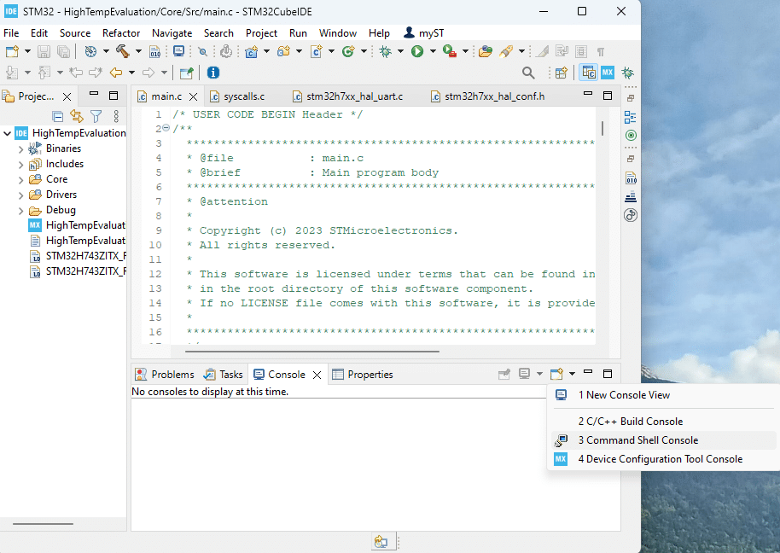Click the Outline view icon in right trim
This screenshot has height=553, width=780.
[631, 118]
